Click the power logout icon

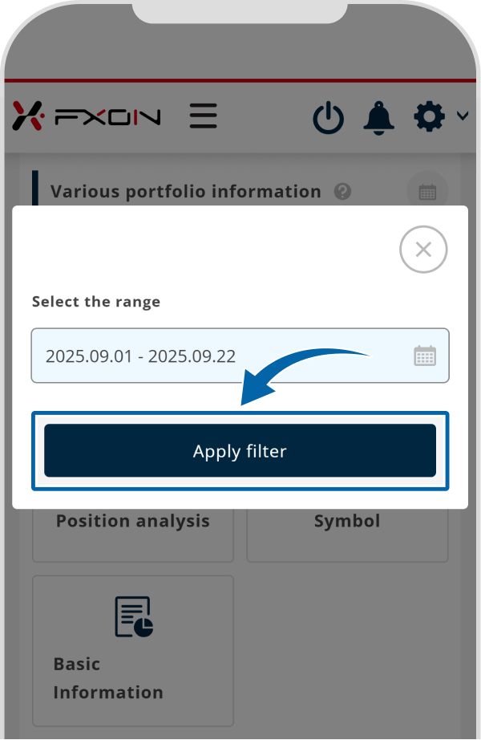click(x=328, y=119)
